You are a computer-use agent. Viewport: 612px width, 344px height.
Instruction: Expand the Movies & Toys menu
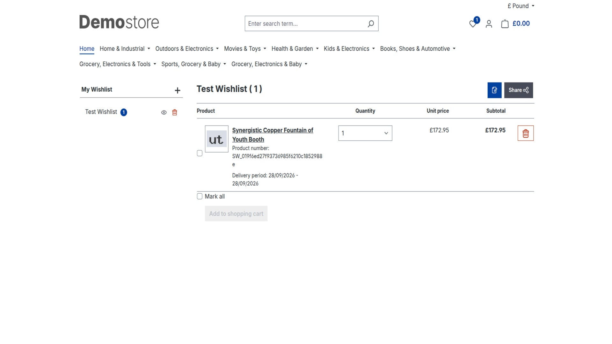[x=245, y=49]
